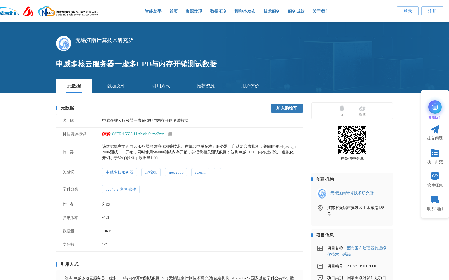The width and height of the screenshot is (449, 280).
Task: Click the location pin icon beside address
Action: (320, 208)
